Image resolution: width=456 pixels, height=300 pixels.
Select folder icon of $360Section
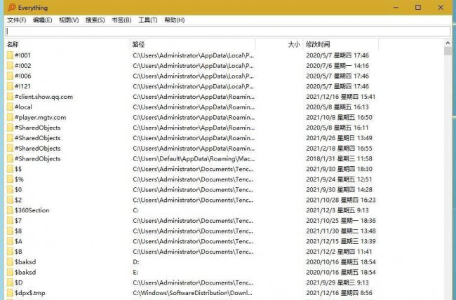tap(11, 210)
